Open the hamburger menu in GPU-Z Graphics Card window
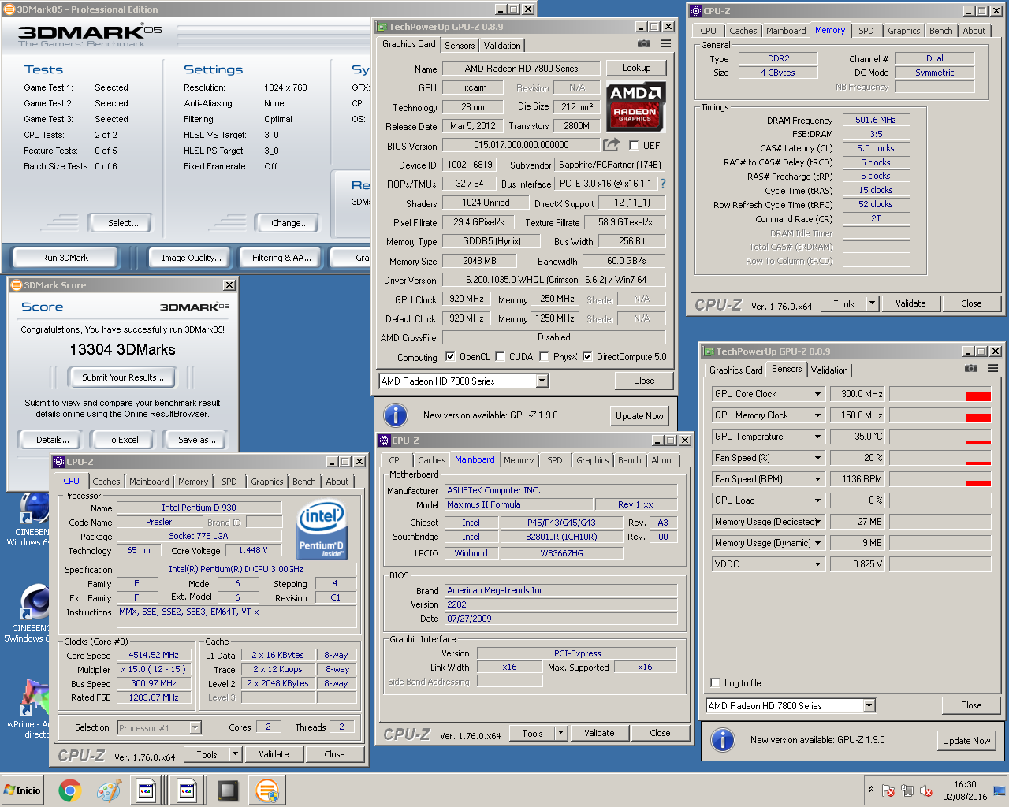This screenshot has height=807, width=1009. 666,44
